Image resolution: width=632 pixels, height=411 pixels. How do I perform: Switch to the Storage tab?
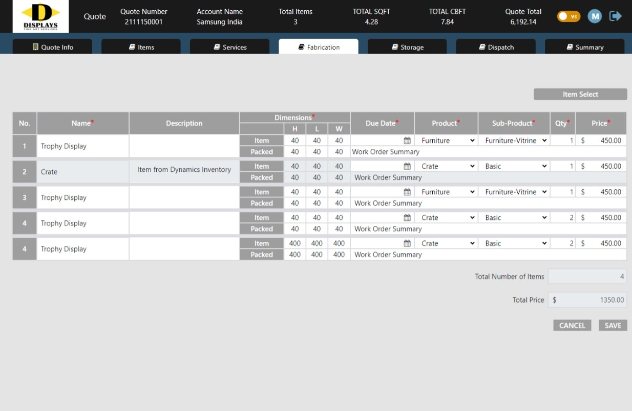click(407, 47)
